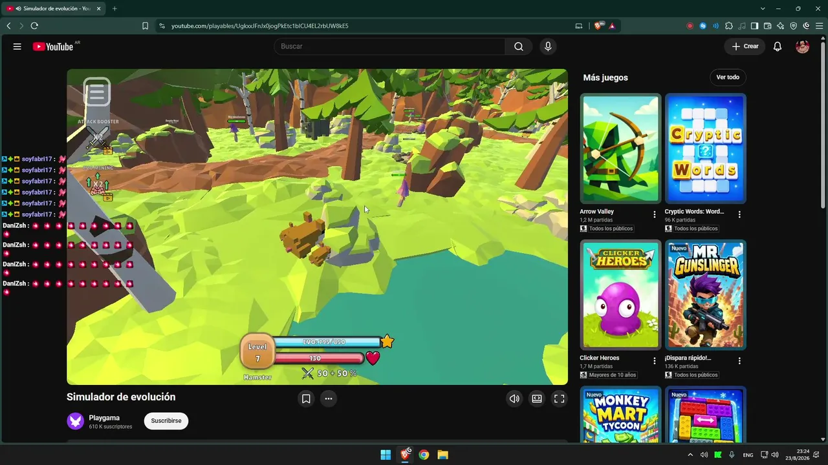The width and height of the screenshot is (828, 465).
Task: Open the Shazam extension icon
Action: [x=703, y=26]
